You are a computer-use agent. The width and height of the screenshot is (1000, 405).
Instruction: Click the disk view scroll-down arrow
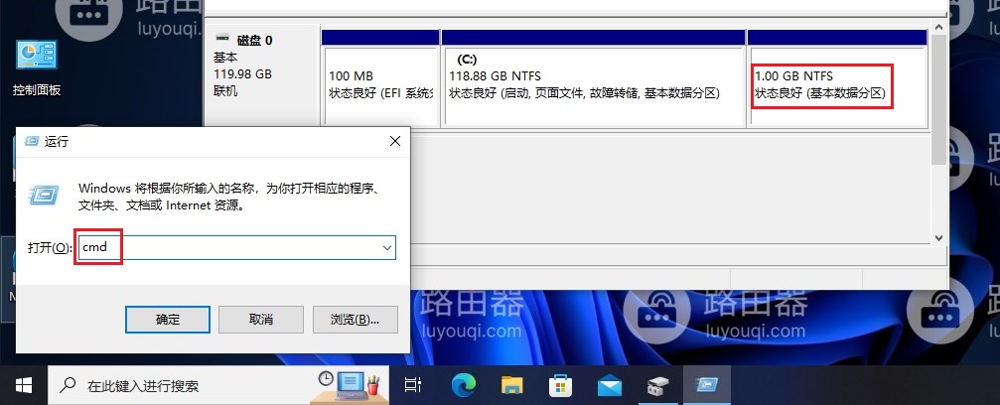point(938,237)
